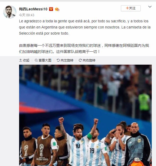Click the Argentina team photo
Screen dimensions: 156x166
[x=85, y=115]
